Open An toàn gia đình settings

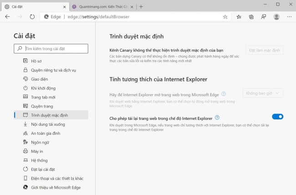coord(51,133)
